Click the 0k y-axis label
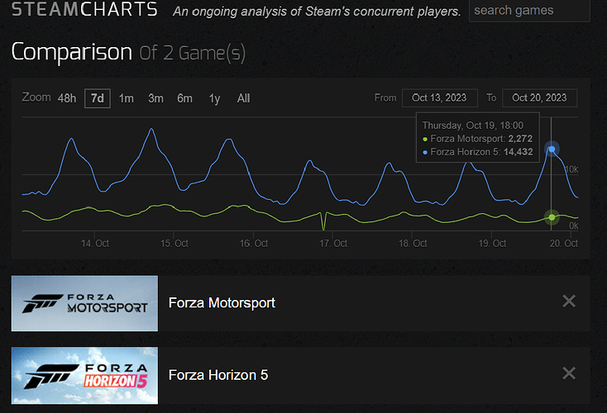 tap(574, 225)
